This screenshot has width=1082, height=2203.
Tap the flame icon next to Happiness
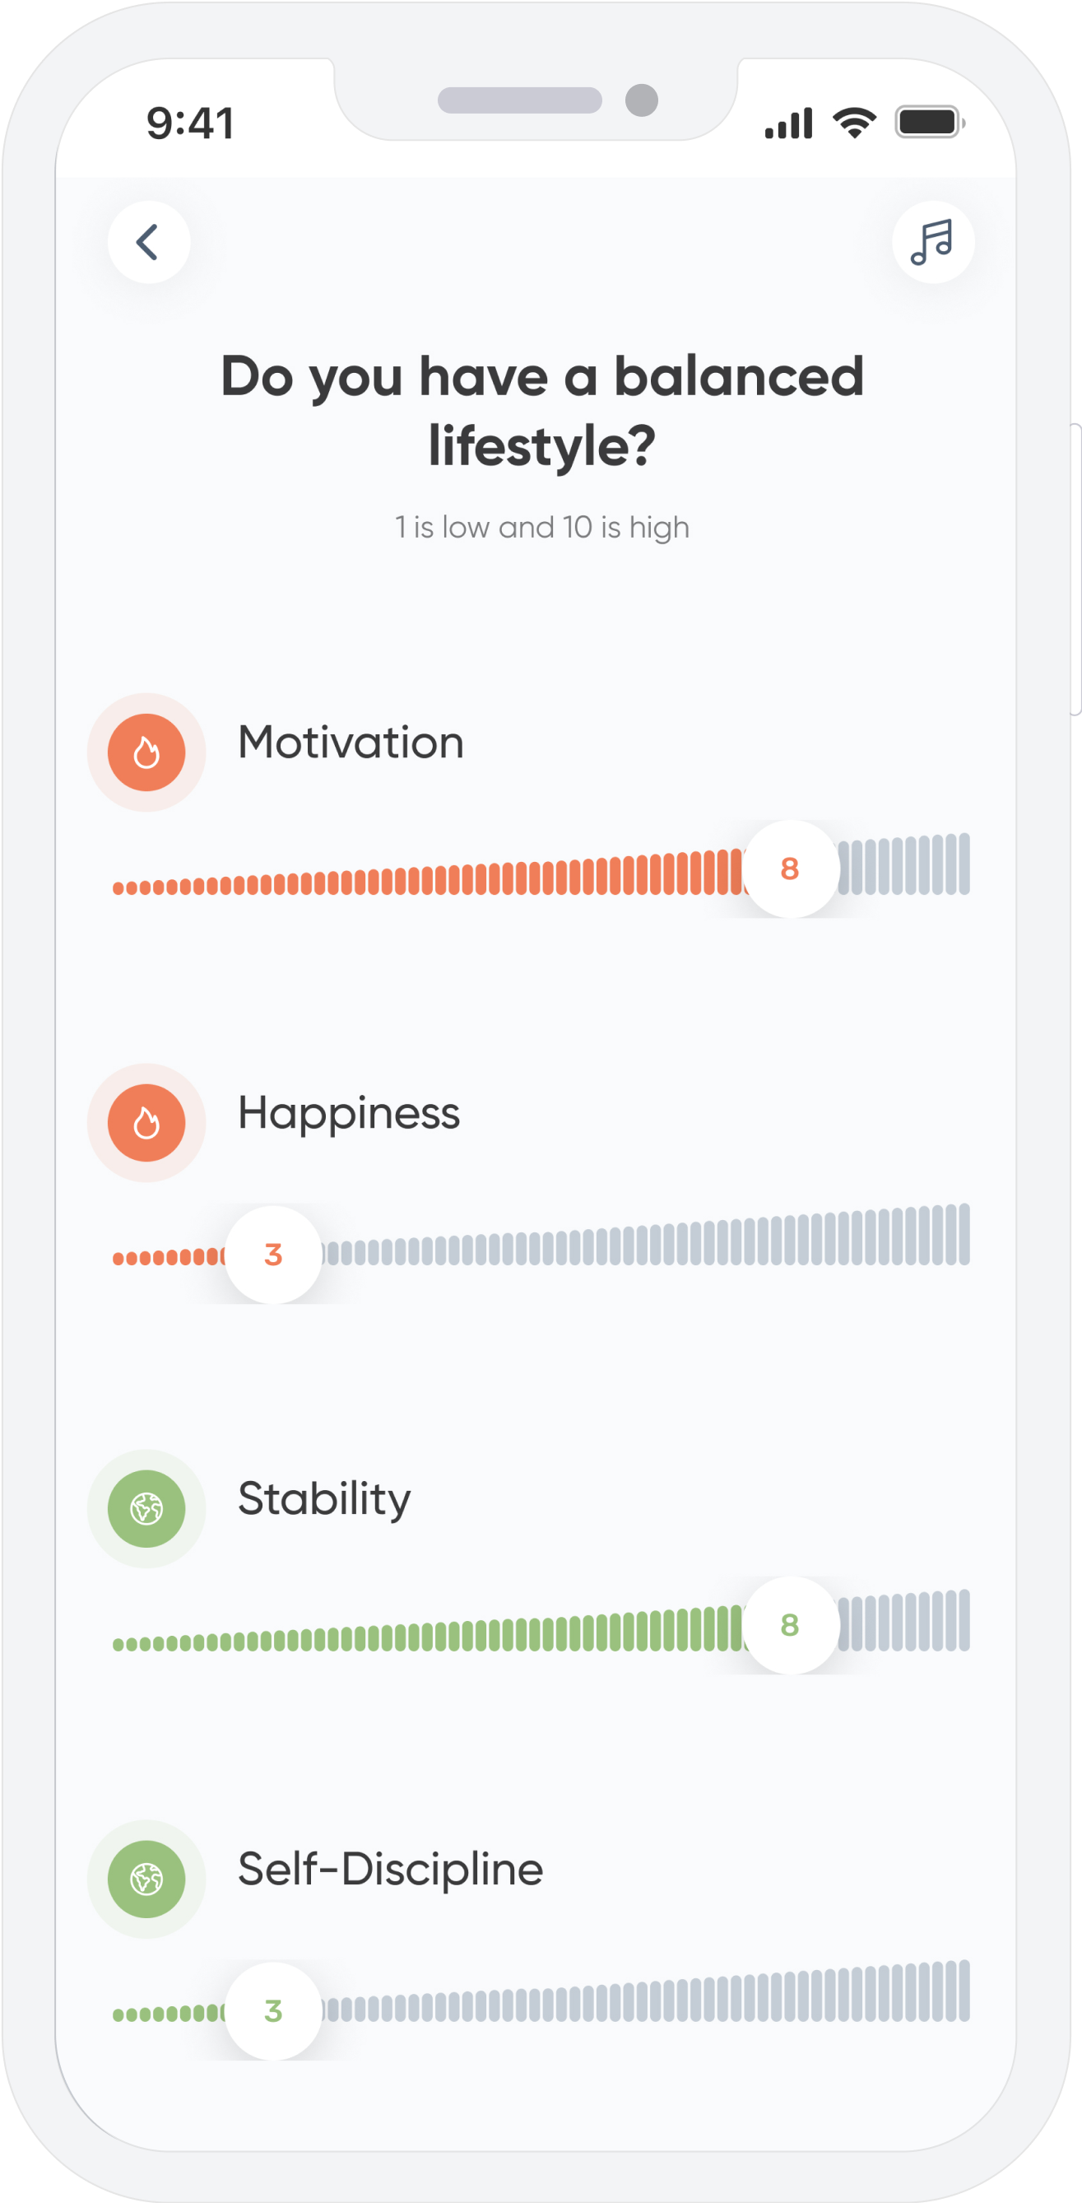146,1124
